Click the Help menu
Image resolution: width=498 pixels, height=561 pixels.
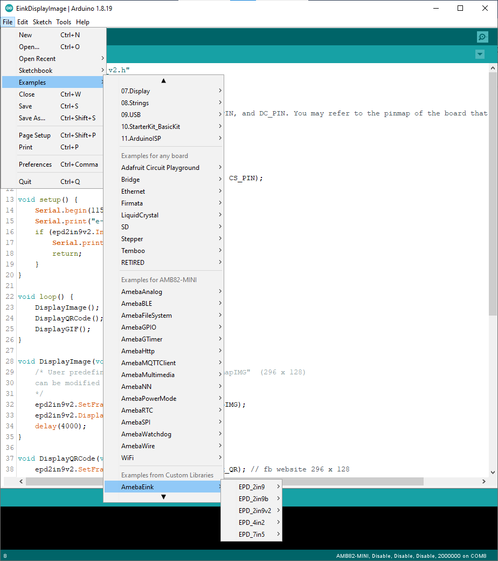tap(82, 22)
